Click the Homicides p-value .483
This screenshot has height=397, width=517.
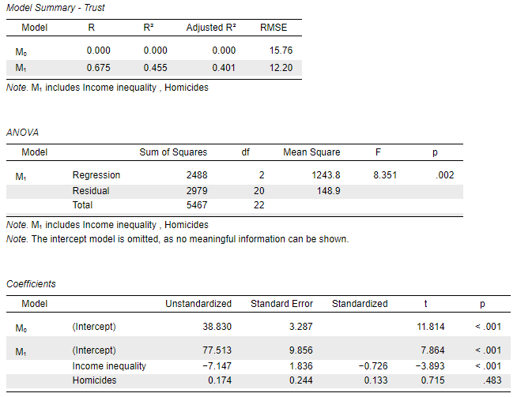click(x=492, y=380)
